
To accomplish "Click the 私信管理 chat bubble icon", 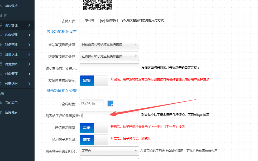I will tap(1, 45).
